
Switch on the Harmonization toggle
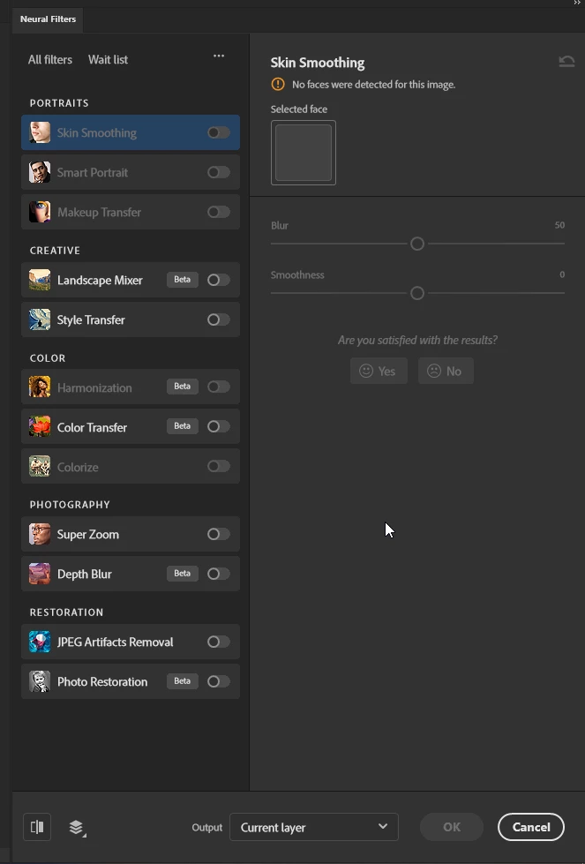pyautogui.click(x=218, y=387)
